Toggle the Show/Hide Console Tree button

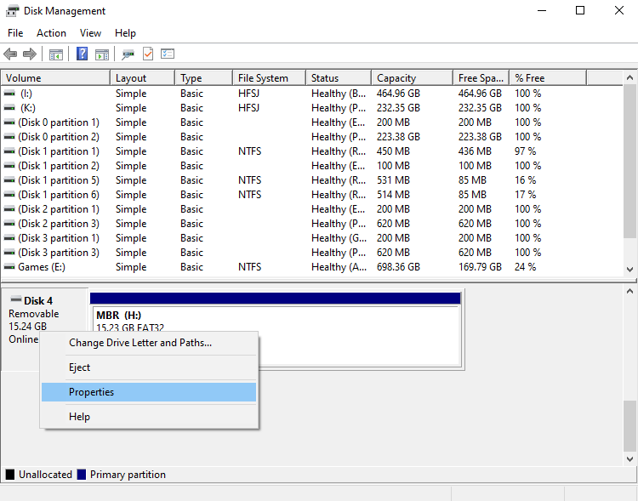click(x=56, y=54)
